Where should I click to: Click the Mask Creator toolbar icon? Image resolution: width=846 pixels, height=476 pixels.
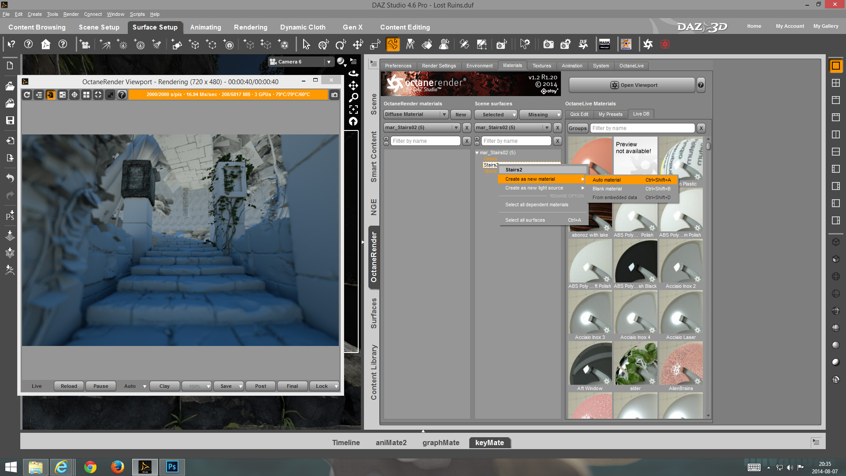(605, 44)
